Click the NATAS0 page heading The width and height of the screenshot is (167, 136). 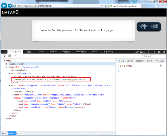coord(10,12)
